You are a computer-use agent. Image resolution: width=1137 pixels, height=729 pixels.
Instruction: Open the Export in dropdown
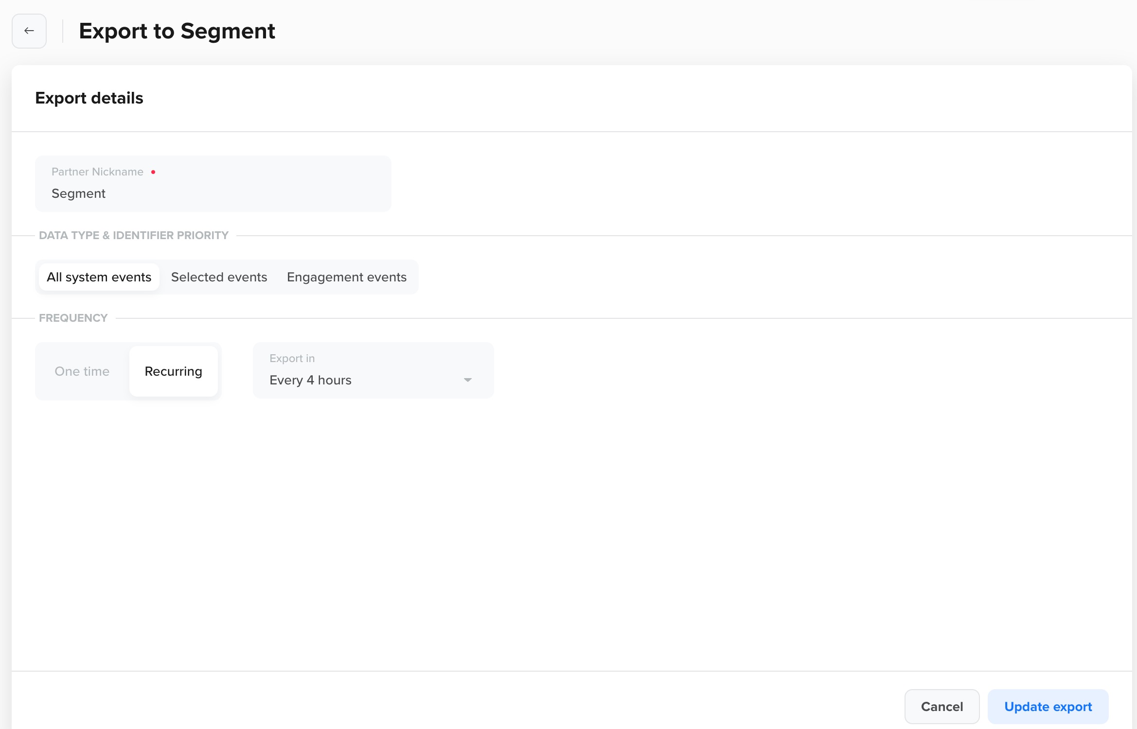pyautogui.click(x=373, y=370)
